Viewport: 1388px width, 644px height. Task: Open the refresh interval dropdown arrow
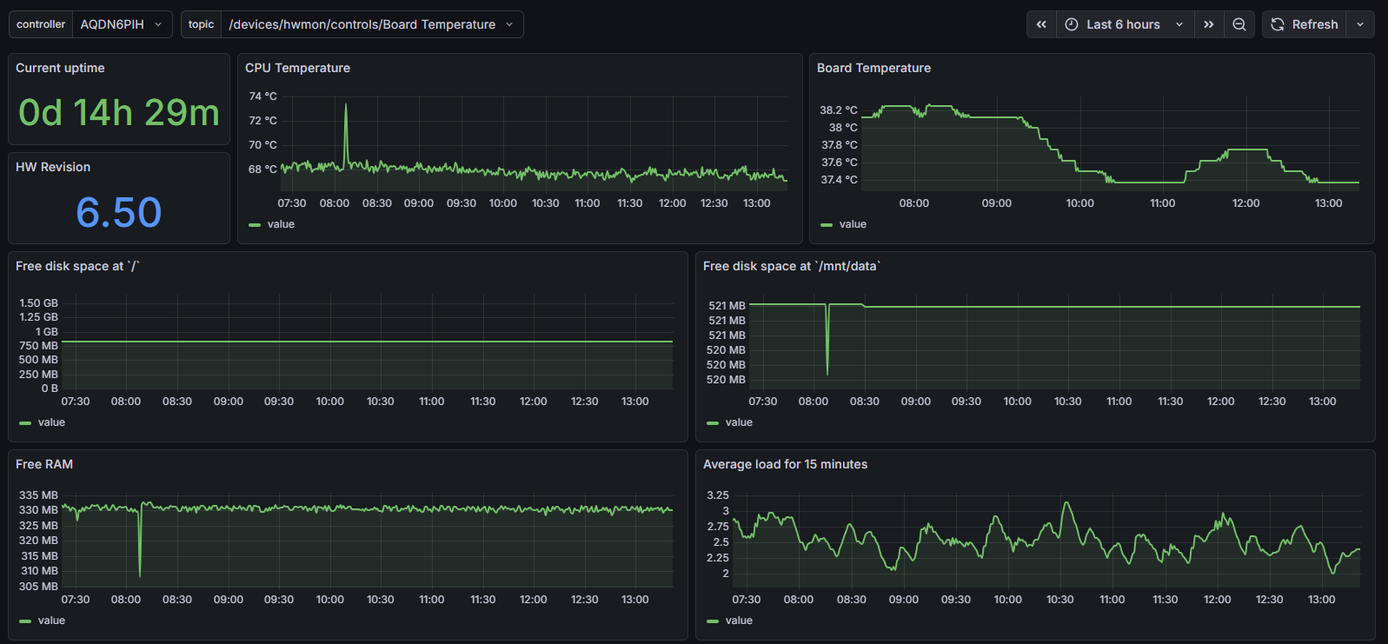pos(1360,24)
